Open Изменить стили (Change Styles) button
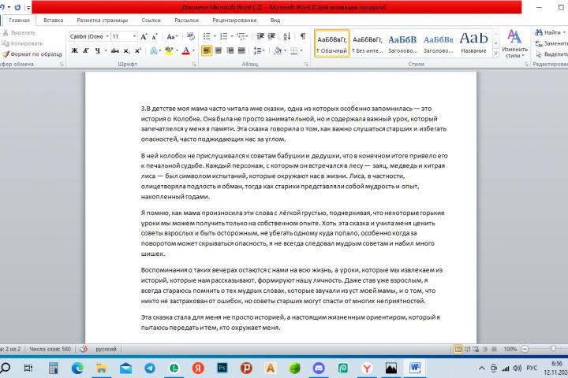Image resolution: width=568 pixels, height=378 pixels. (x=514, y=43)
